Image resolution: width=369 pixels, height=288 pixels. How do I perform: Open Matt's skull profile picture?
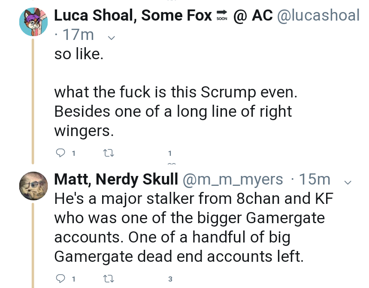(33, 186)
